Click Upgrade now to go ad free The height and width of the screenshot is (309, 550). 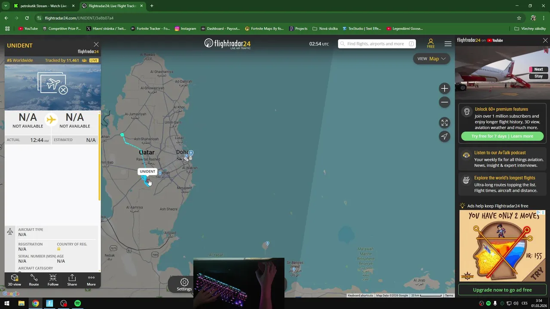tap(502, 290)
